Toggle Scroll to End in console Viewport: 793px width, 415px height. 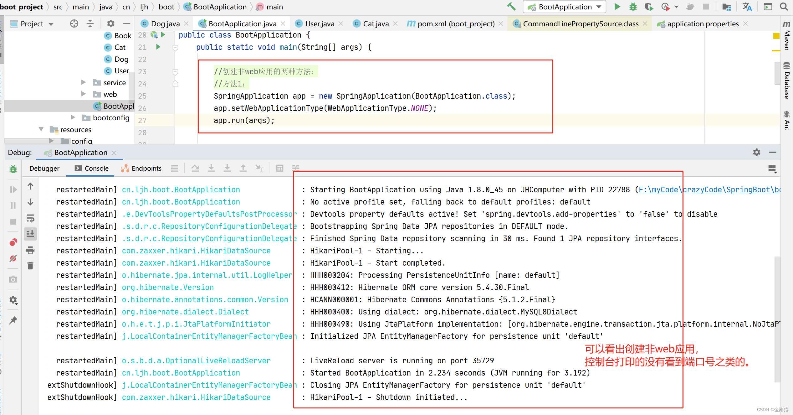tap(30, 234)
